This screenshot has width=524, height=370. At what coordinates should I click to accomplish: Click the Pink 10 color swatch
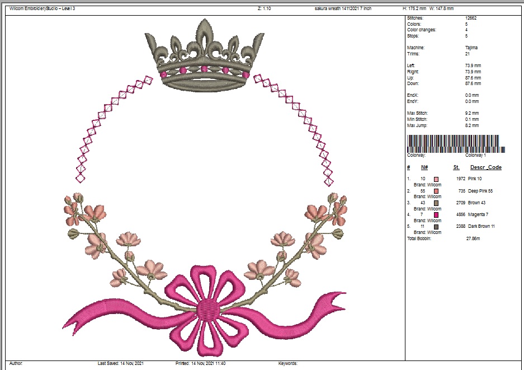pos(436,179)
